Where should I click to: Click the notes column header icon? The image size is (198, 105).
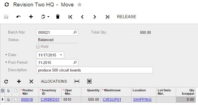[x=16, y=90]
